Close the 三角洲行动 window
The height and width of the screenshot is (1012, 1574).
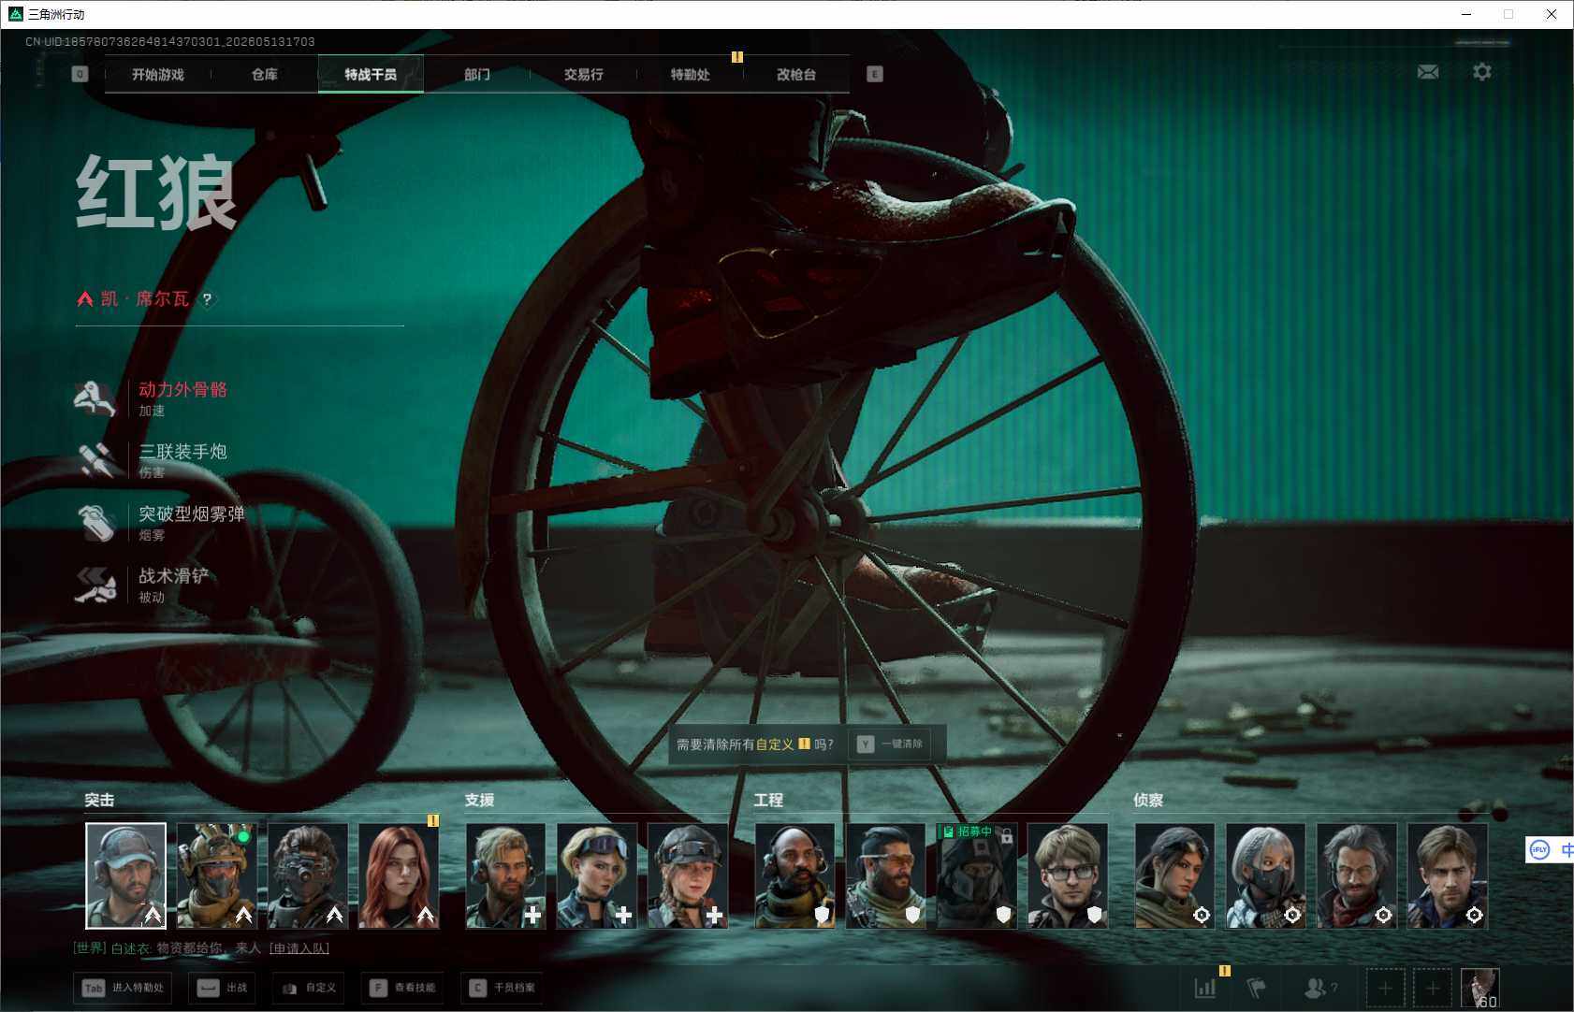pos(1552,14)
